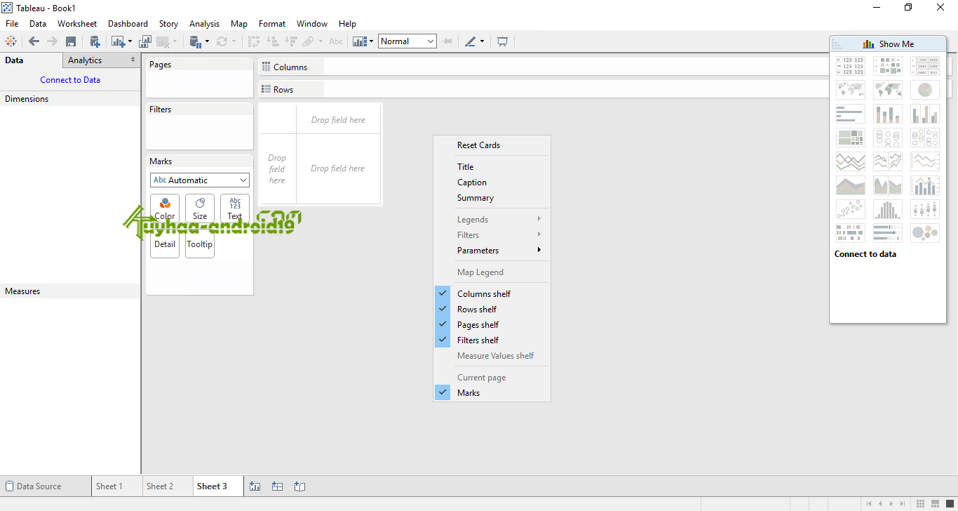The height and width of the screenshot is (511, 958).
Task: Click the New Story icon in sheet tabs
Action: coord(300,486)
